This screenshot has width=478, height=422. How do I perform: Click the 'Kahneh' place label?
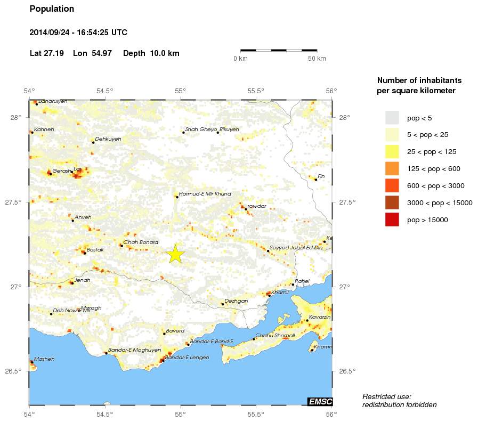44,129
